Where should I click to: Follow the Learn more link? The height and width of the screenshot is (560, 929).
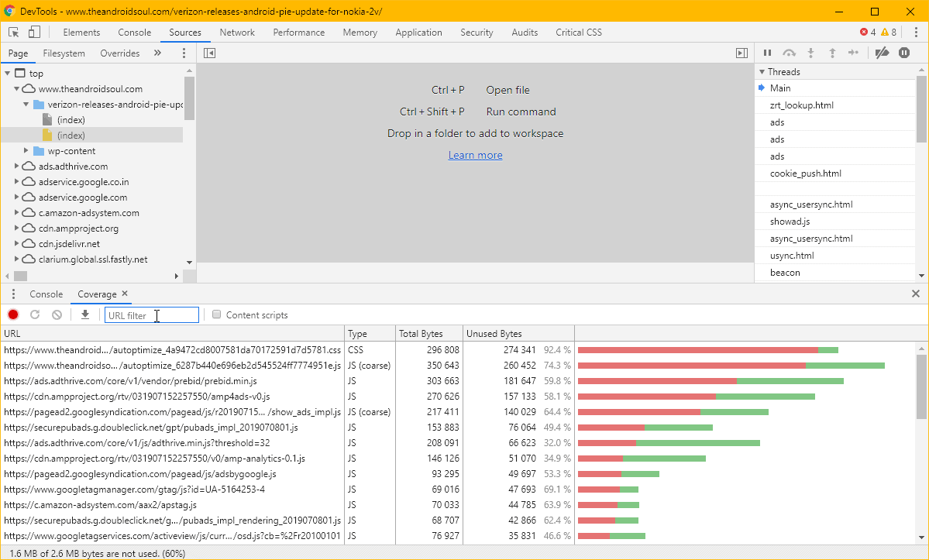pos(475,155)
